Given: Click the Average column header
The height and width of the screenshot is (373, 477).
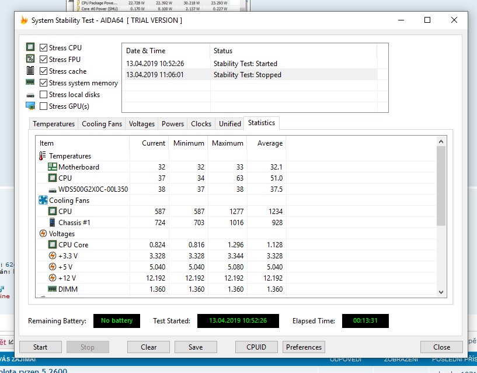Looking at the screenshot, I should pyautogui.click(x=266, y=143).
